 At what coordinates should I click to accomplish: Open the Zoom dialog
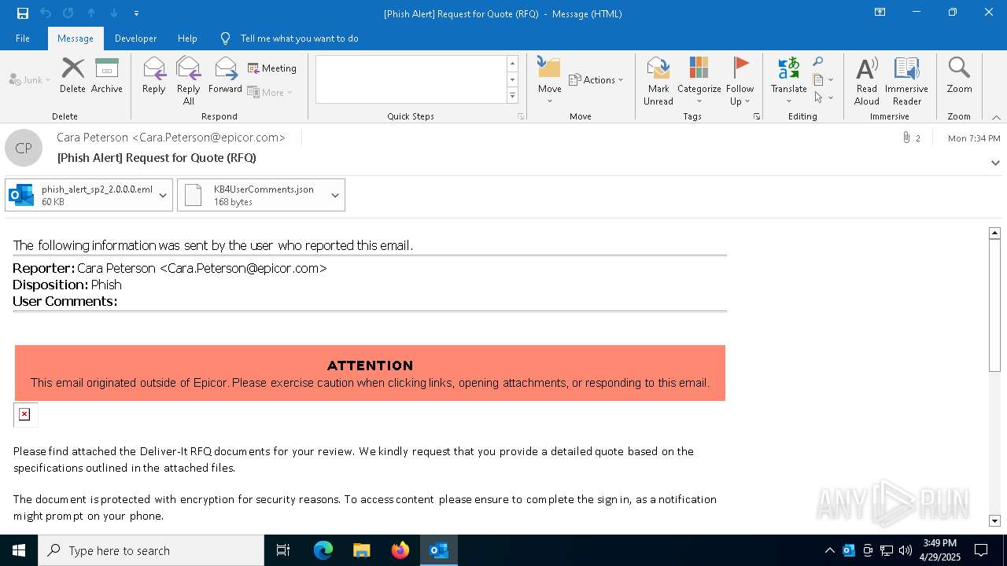[959, 76]
